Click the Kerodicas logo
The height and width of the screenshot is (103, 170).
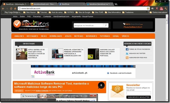pos(31,24)
